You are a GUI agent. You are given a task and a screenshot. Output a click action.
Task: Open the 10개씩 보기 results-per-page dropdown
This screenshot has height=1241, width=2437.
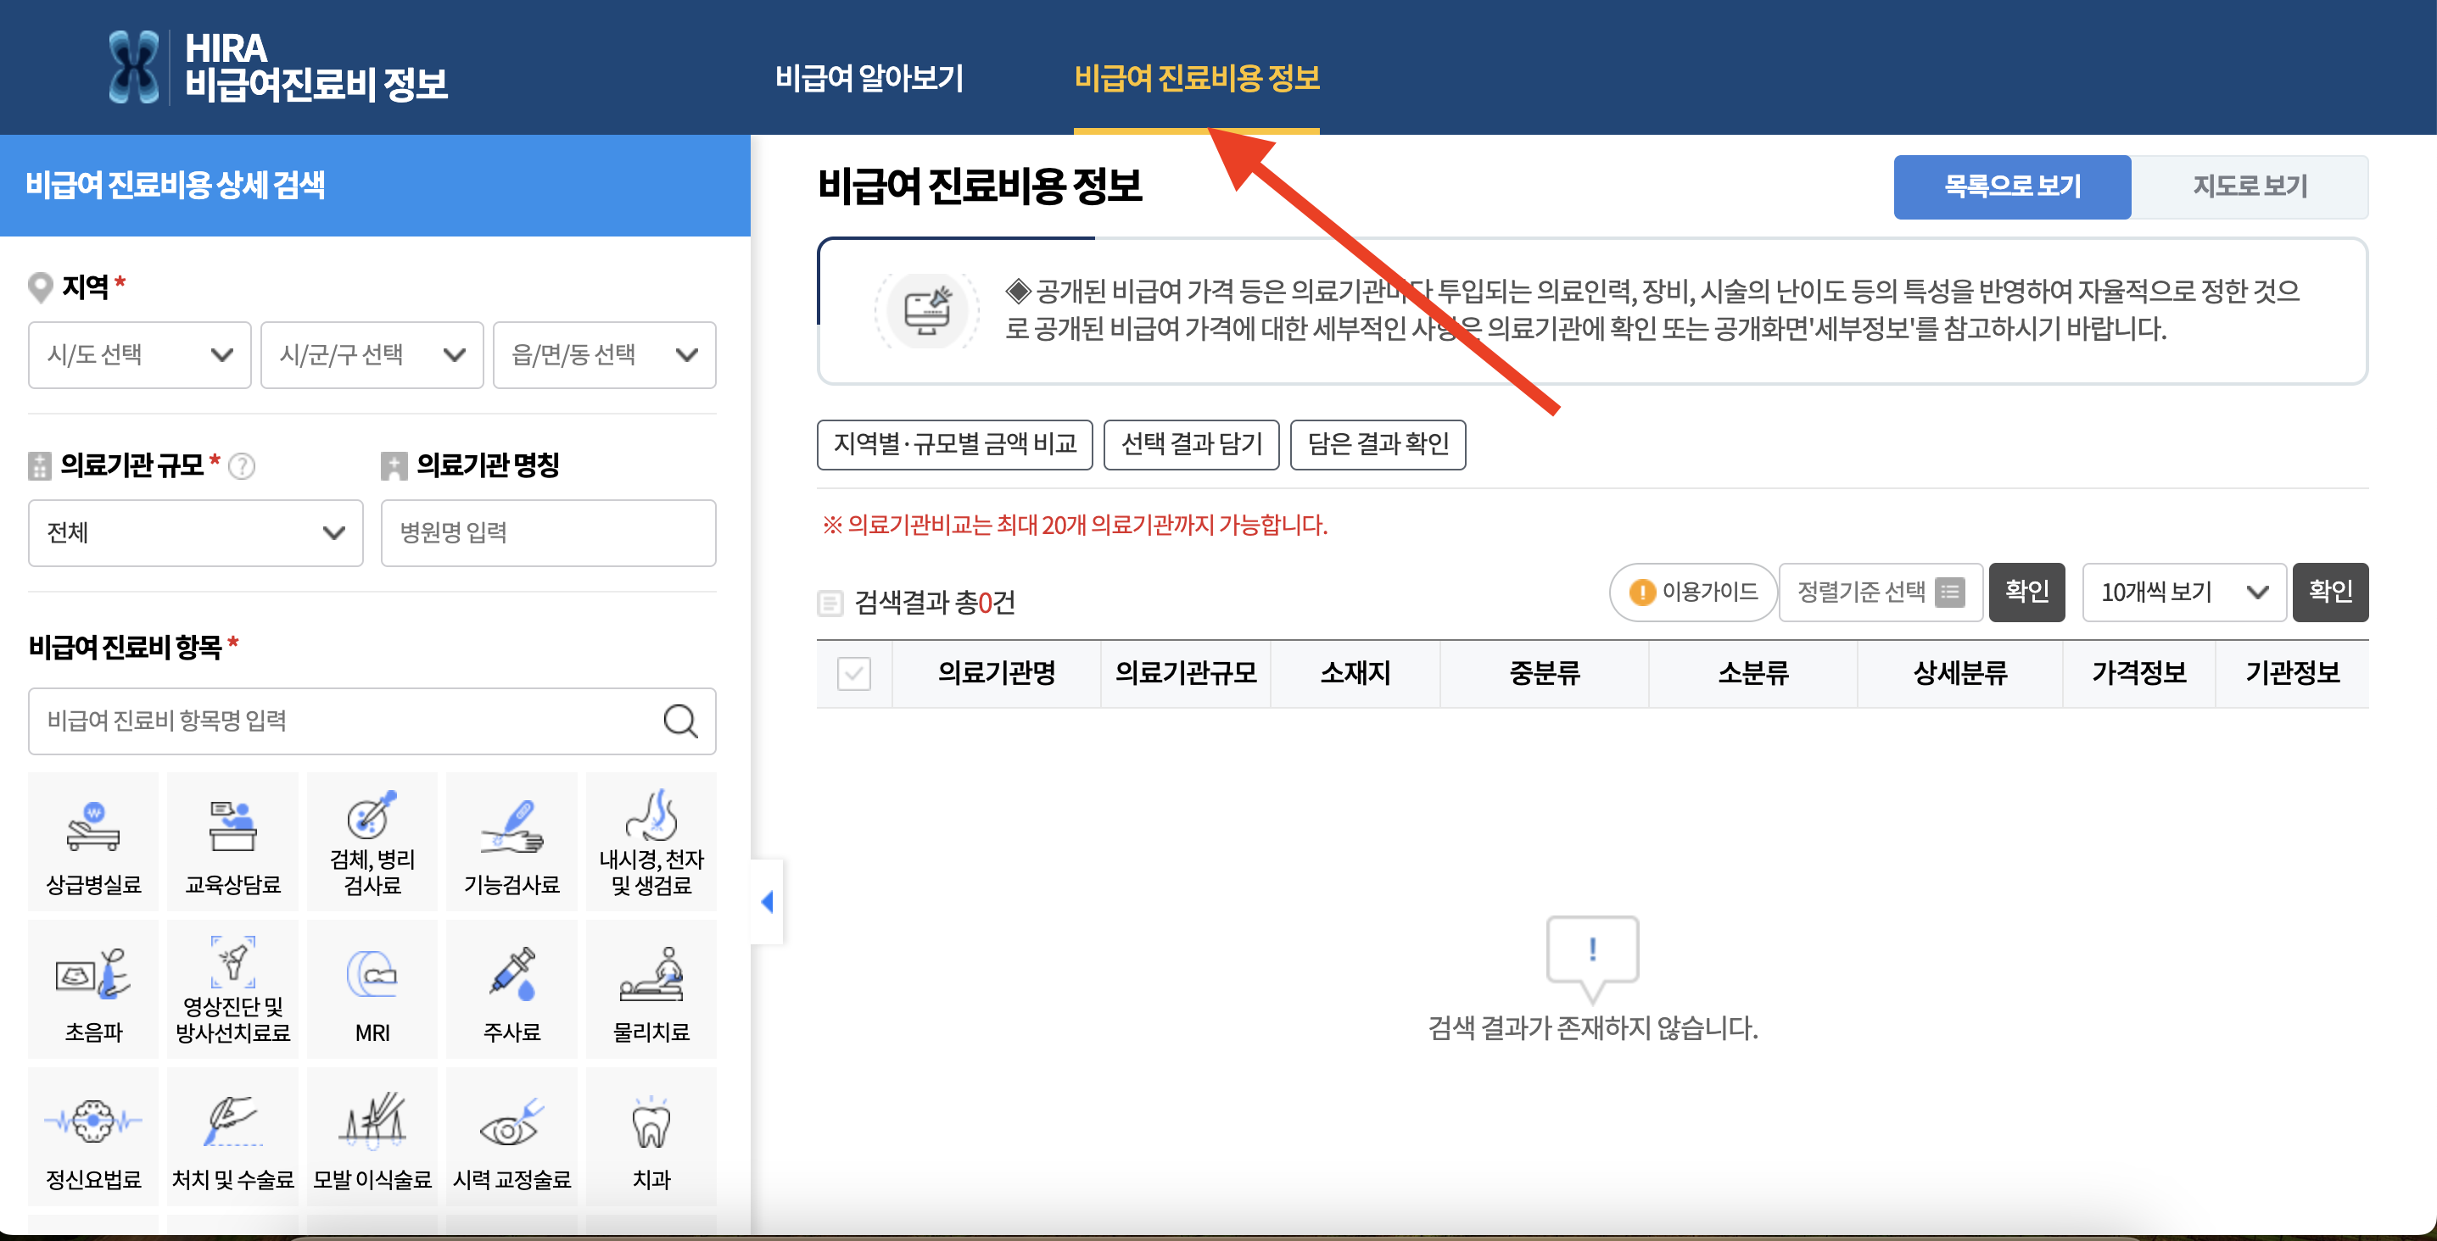(2183, 593)
